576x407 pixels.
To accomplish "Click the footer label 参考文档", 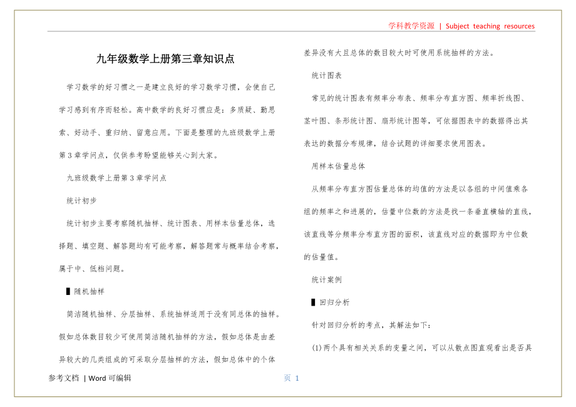I will 64,378.
